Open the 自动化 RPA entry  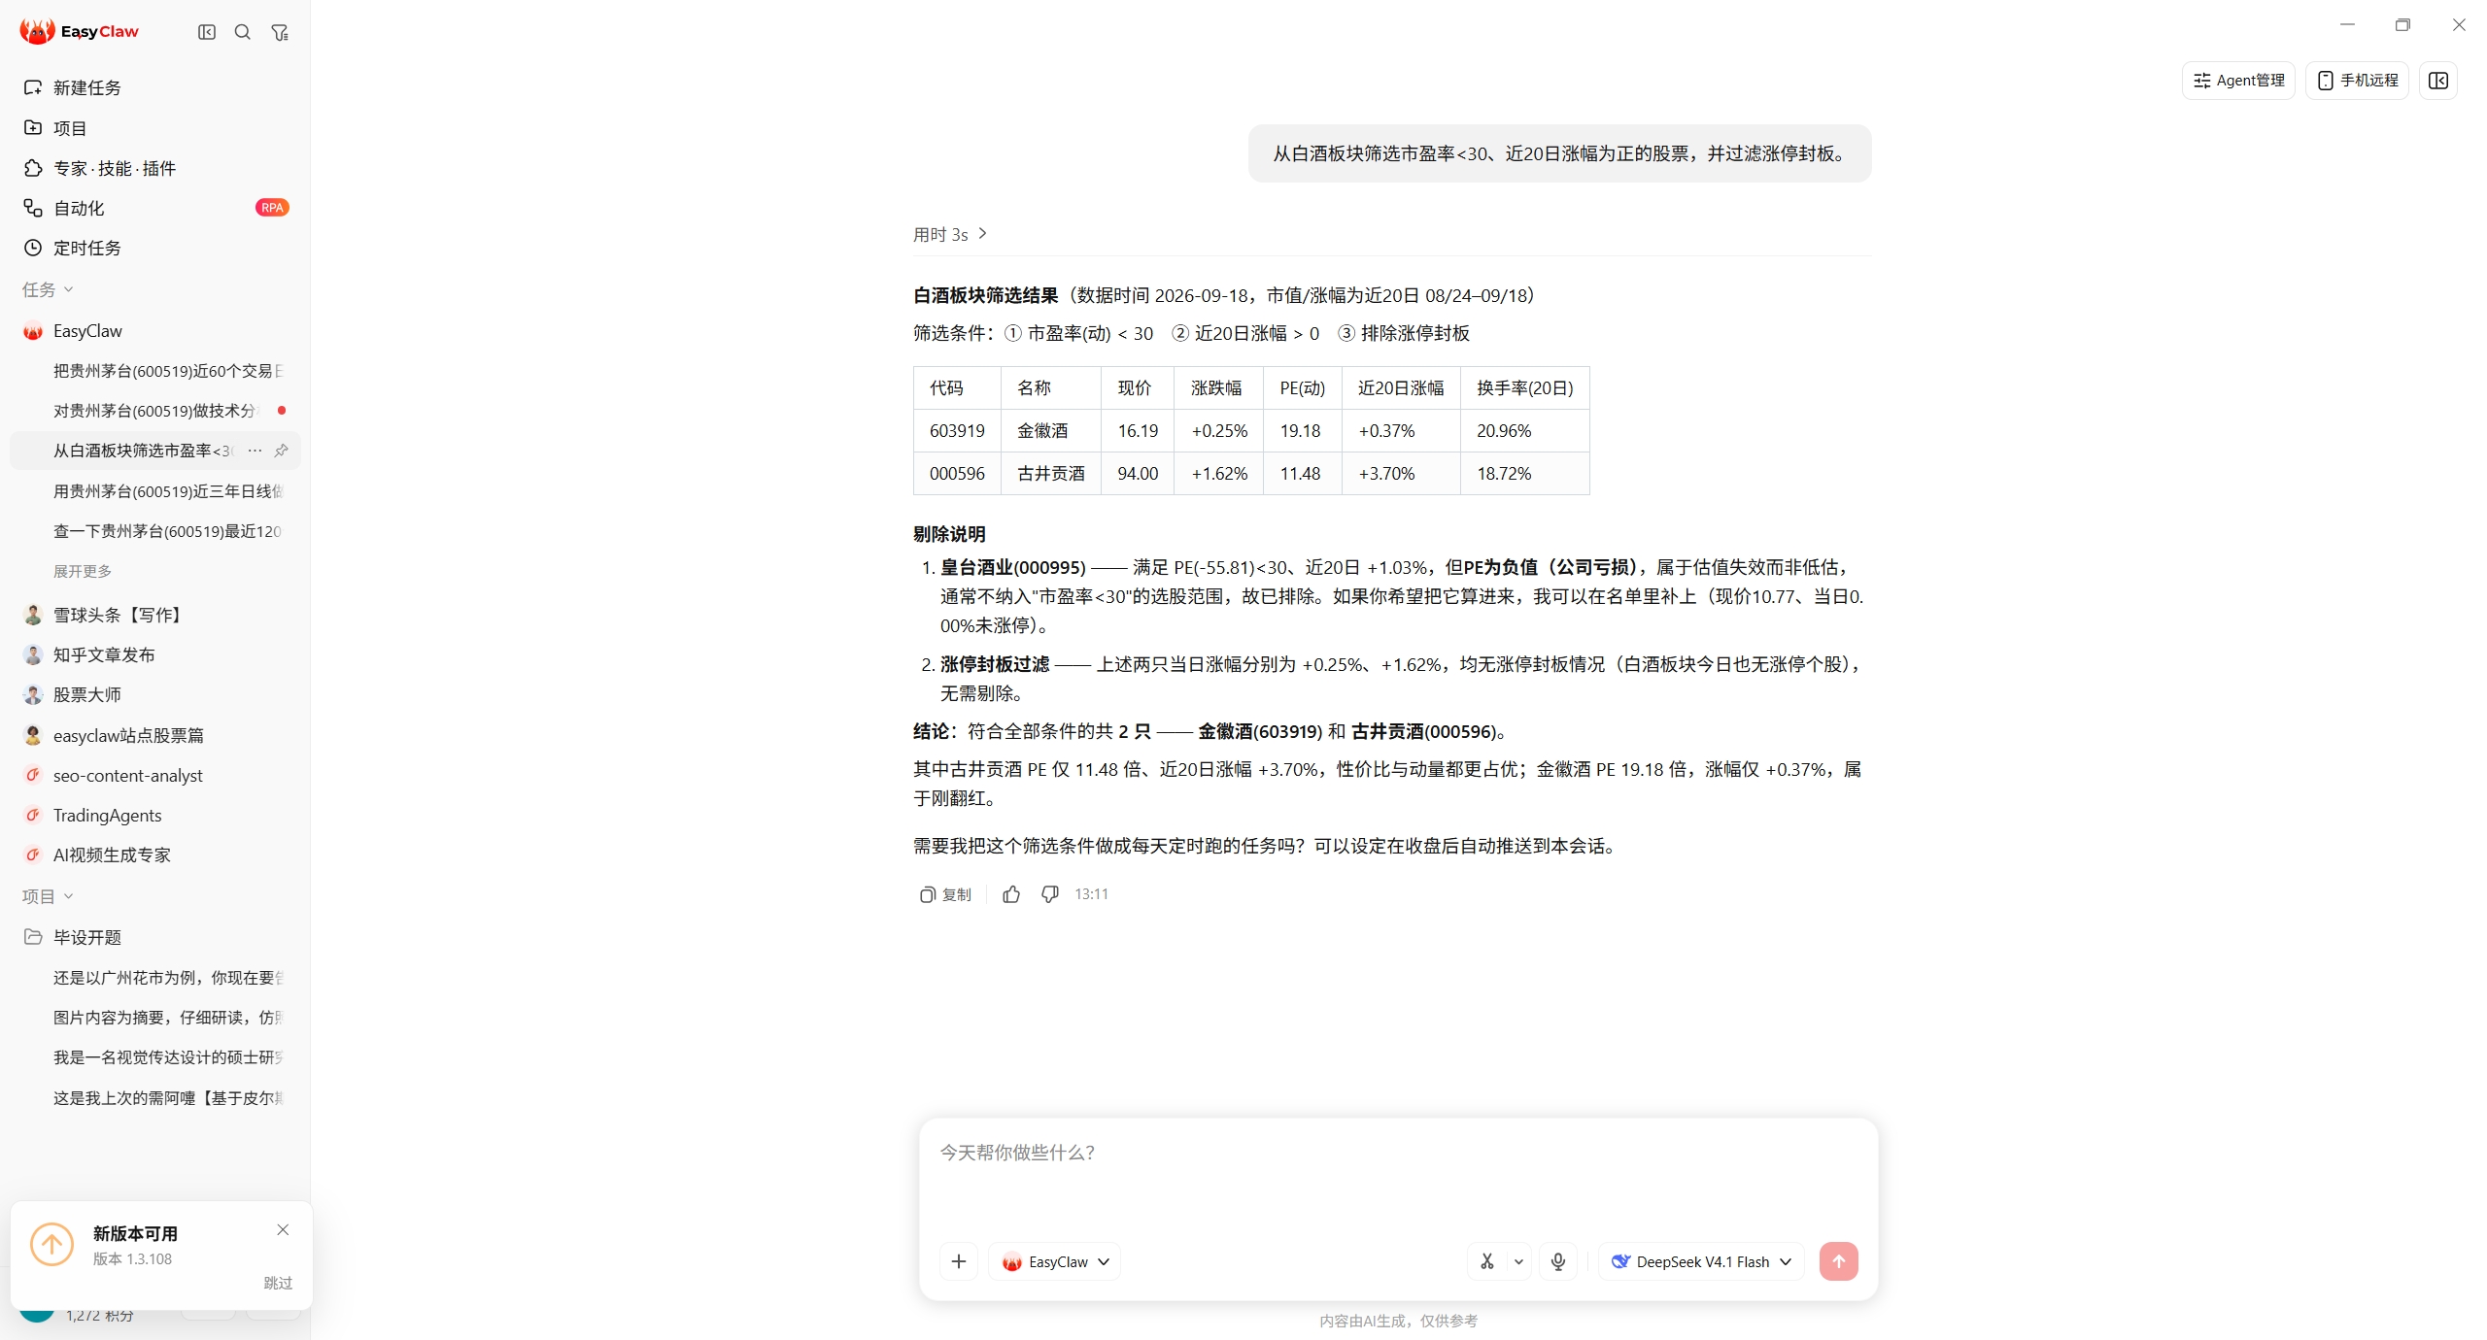point(155,208)
